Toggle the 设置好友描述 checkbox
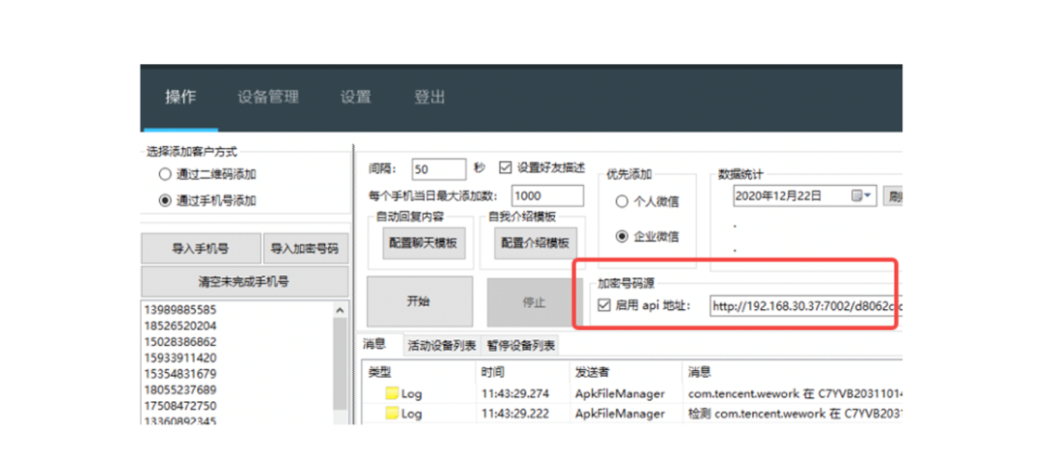This screenshot has height=462, width=1048. click(x=505, y=168)
